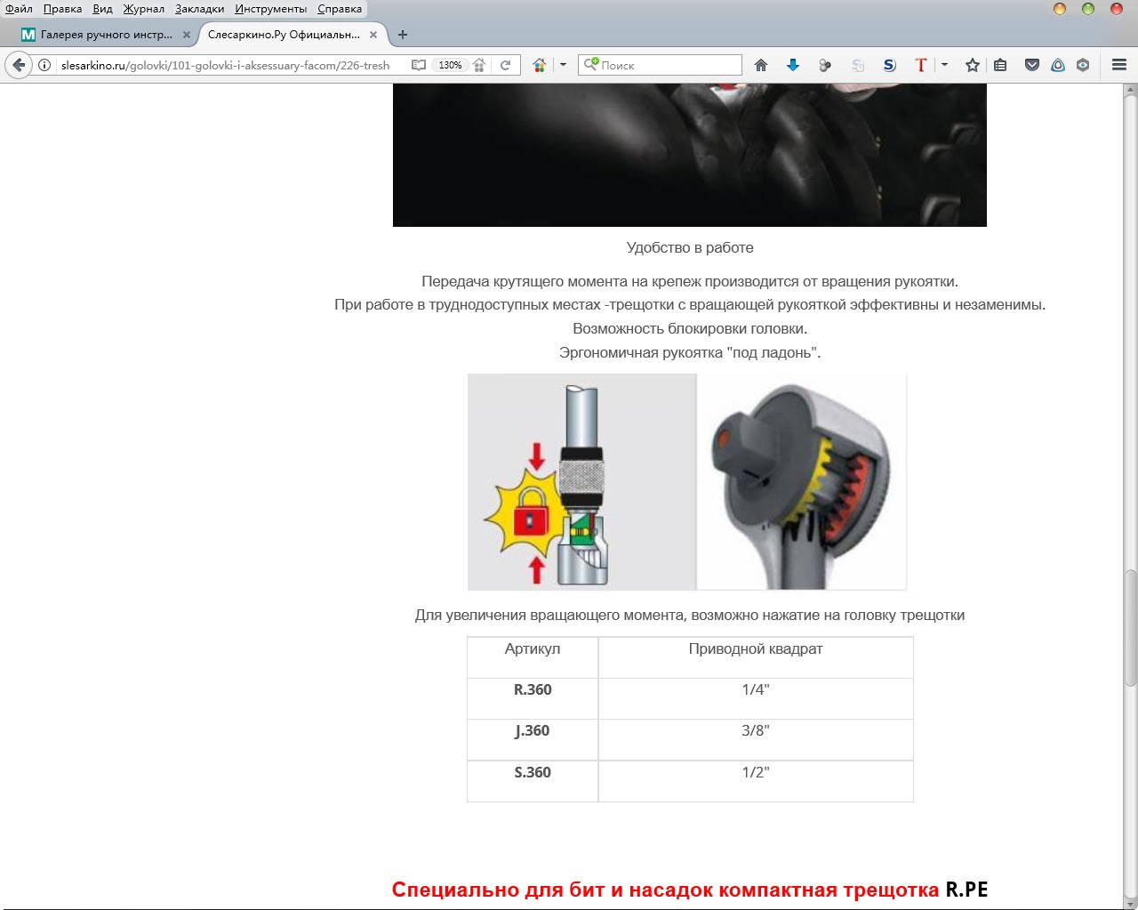This screenshot has height=910, width=1138.
Task: Open the hamburger application menu
Action: (1119, 65)
